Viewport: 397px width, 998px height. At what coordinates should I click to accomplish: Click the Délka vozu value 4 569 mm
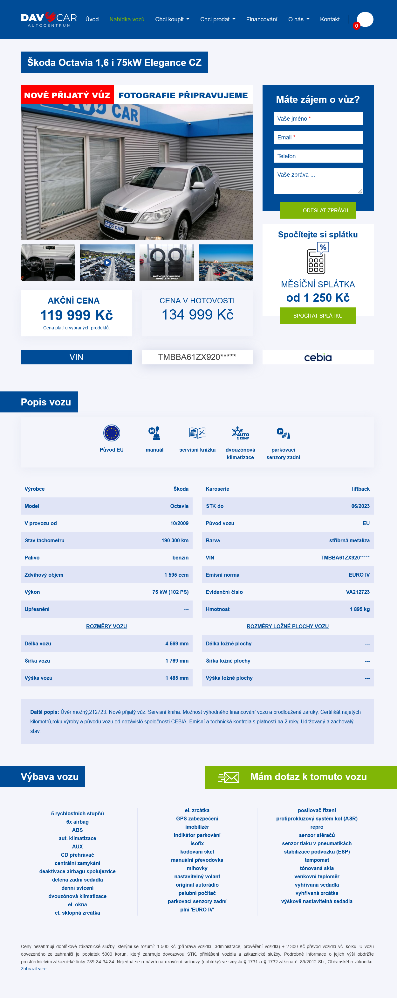tap(177, 643)
